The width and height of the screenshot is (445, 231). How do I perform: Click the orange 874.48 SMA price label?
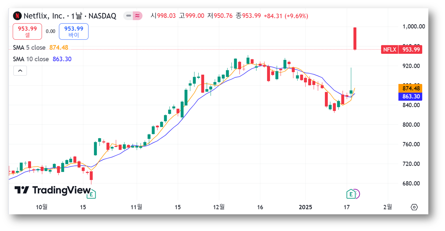[x=410, y=88]
